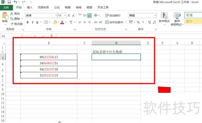Open the Font color dropdown arrow
The width and height of the screenshot is (202, 123).
point(66,22)
